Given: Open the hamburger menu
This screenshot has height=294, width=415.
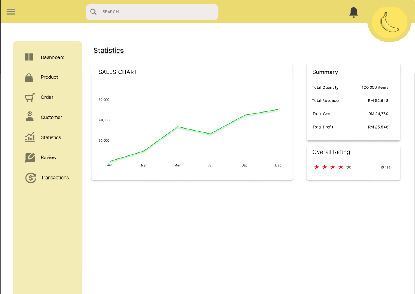Looking at the screenshot, I should point(11,11).
